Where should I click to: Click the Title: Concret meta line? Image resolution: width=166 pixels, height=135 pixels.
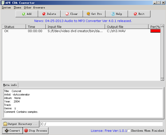(x=13, y=91)
